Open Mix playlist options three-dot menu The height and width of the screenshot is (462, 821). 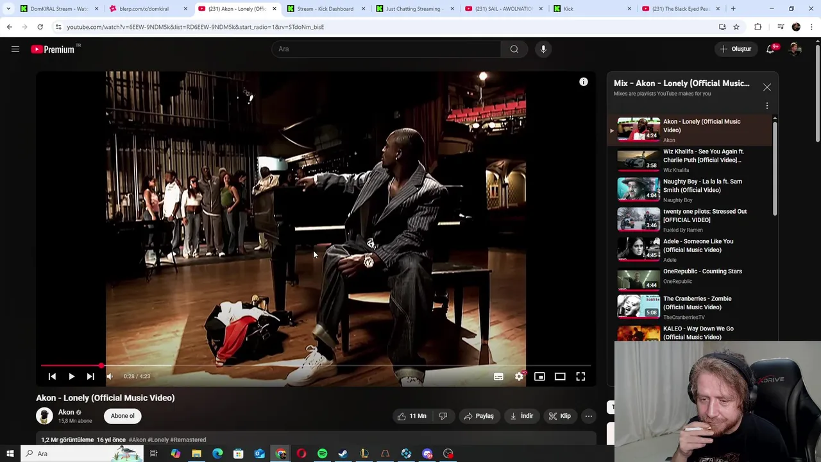(767, 106)
